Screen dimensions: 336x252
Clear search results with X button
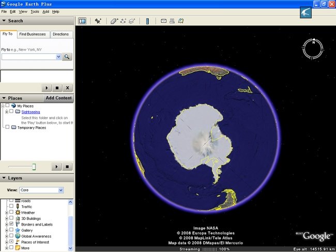[x=68, y=88]
